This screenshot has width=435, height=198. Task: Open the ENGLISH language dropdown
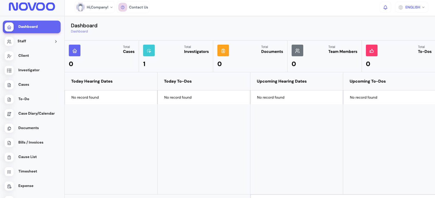pos(412,7)
